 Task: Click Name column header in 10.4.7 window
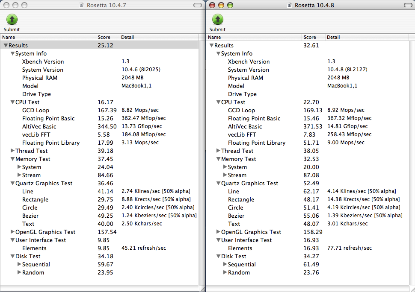click(x=48, y=37)
